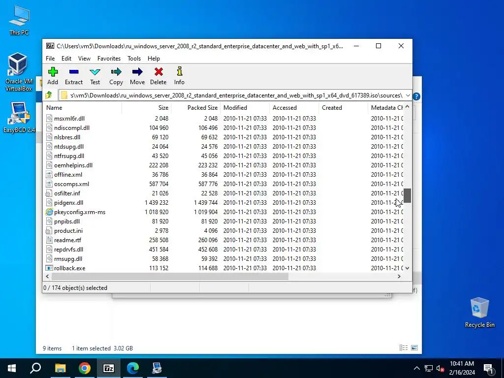The width and height of the screenshot is (504, 378).
Task: Select the msxml6r.dll row
Action: click(223, 118)
